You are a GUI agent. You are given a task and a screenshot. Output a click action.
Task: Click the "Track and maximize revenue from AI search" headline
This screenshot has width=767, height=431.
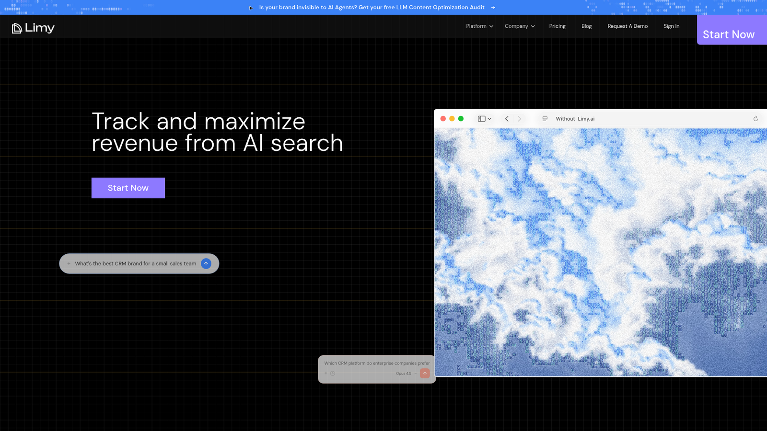pos(217,132)
